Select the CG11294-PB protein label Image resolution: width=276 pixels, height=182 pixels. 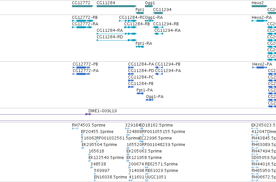point(168,64)
